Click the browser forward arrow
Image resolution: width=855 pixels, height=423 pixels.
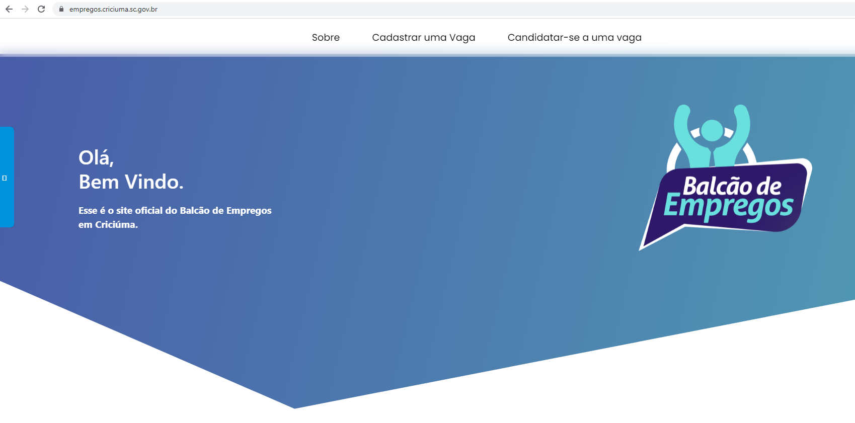(25, 9)
